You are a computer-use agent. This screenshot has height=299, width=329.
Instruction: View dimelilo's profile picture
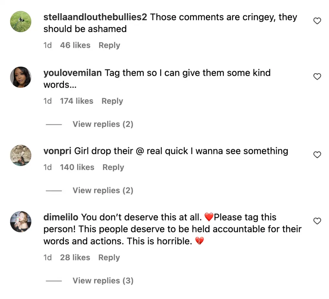(x=21, y=221)
